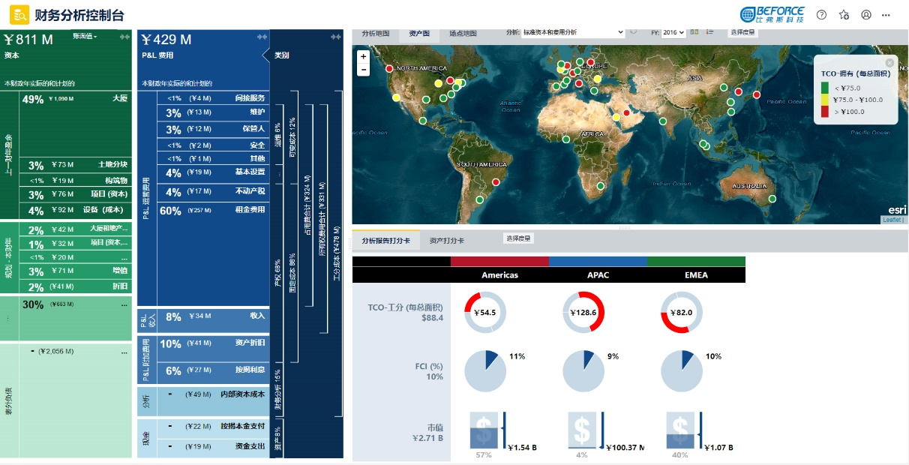Select the 按揭利息 6% row
Screen dimensions: 909x465
(213, 373)
